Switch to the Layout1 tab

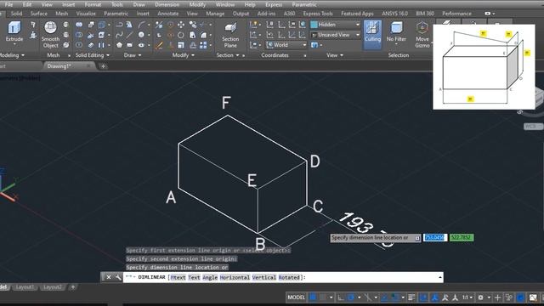click(x=25, y=287)
